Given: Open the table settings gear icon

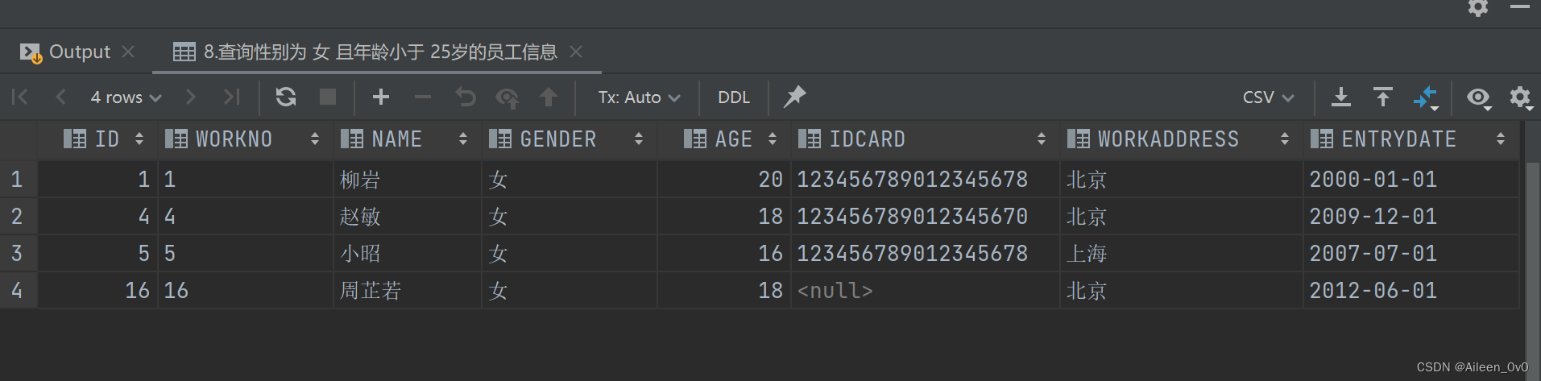Looking at the screenshot, I should pos(1520,97).
